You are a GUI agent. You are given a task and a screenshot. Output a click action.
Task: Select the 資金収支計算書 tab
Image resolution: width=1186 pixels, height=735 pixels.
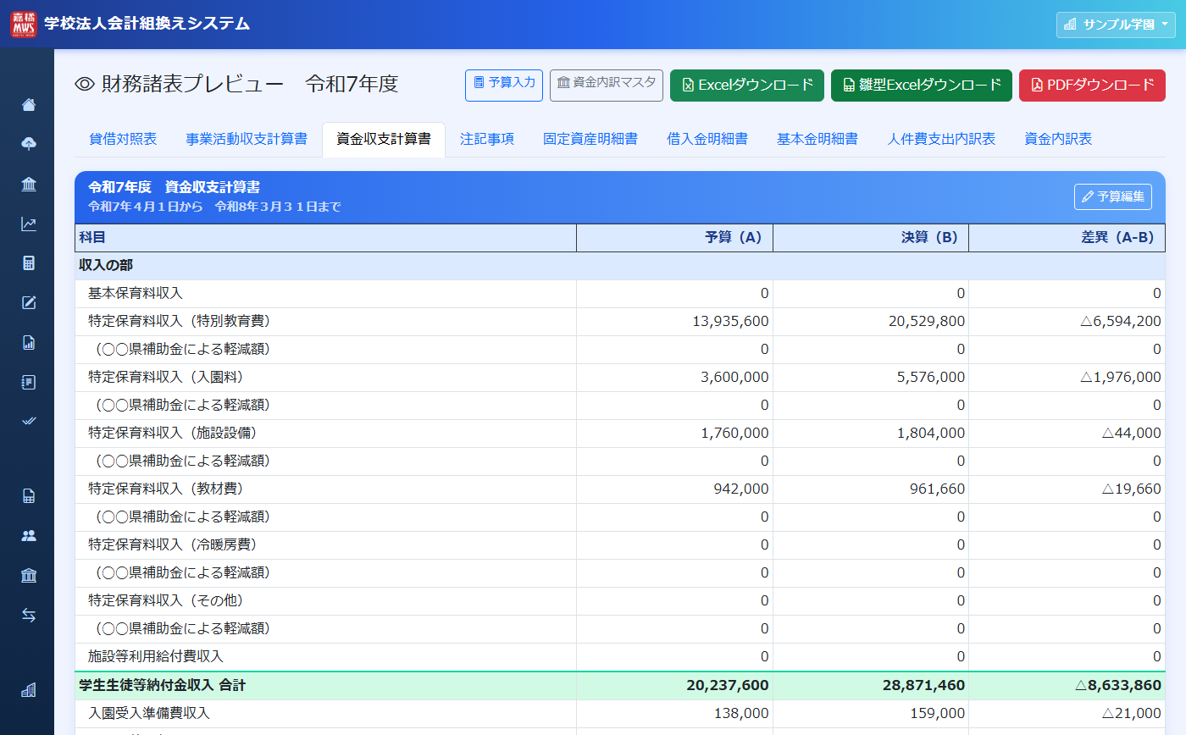tap(384, 140)
